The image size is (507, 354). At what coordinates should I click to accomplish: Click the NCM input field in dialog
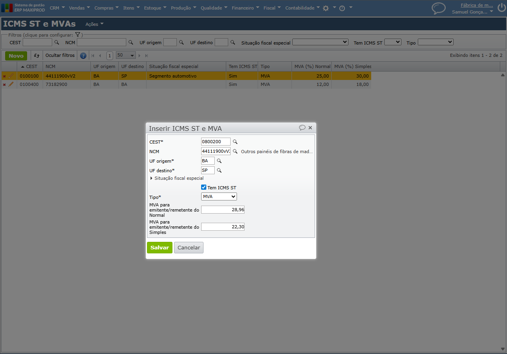[216, 151]
